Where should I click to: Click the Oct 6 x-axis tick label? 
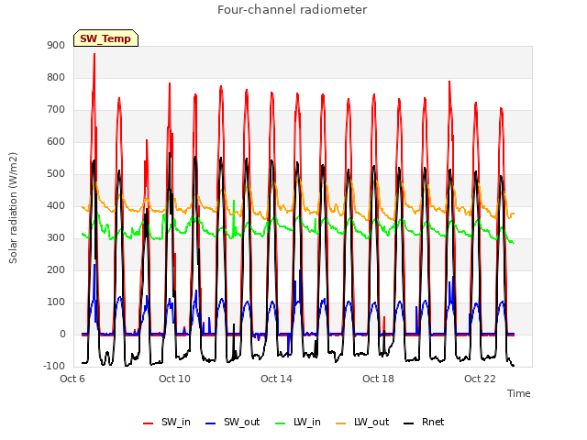[x=72, y=379]
